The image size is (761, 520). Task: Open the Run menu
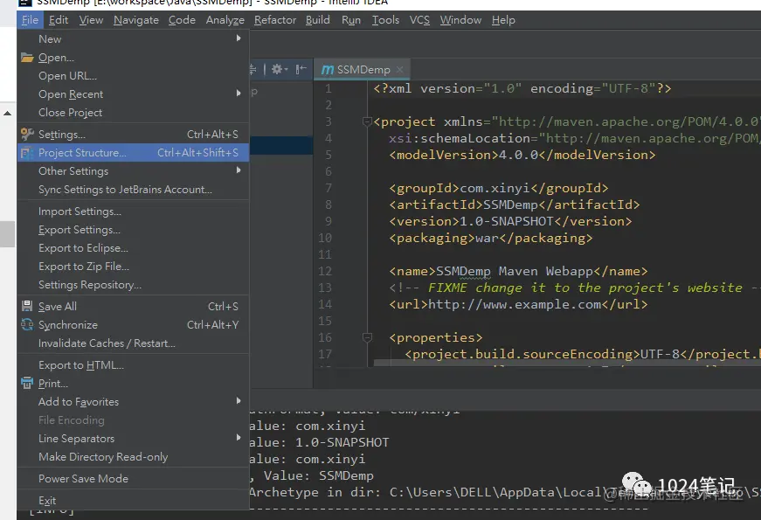point(351,20)
